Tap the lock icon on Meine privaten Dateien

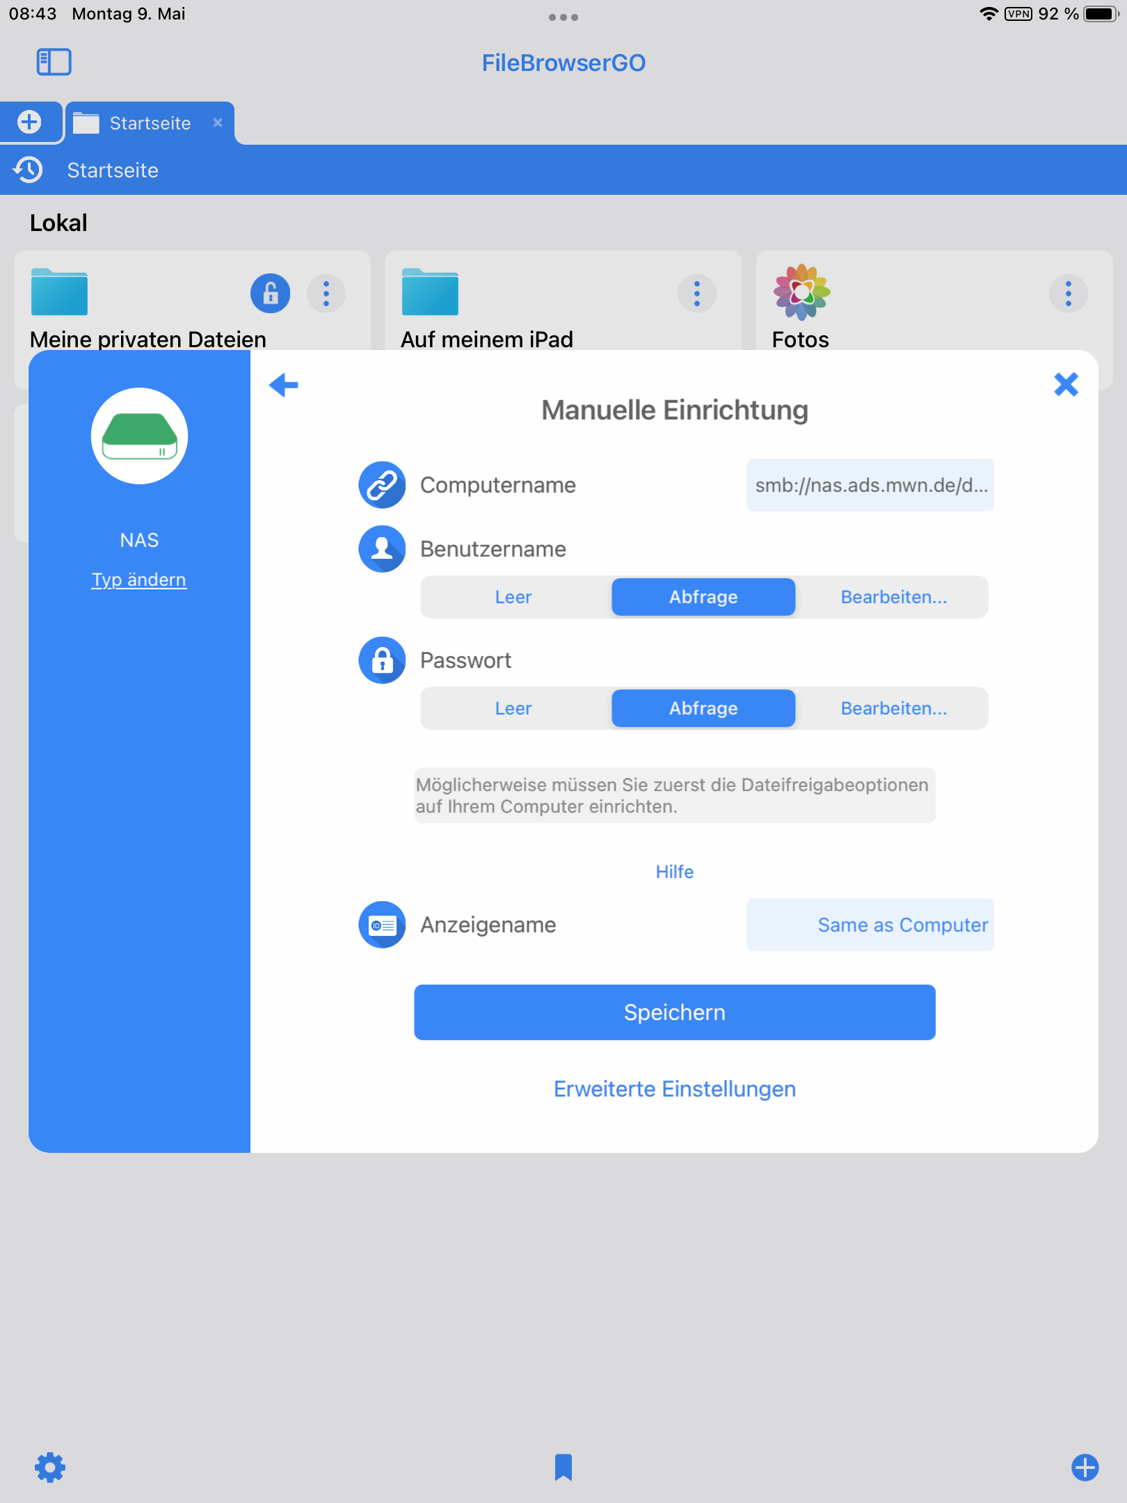click(x=270, y=293)
